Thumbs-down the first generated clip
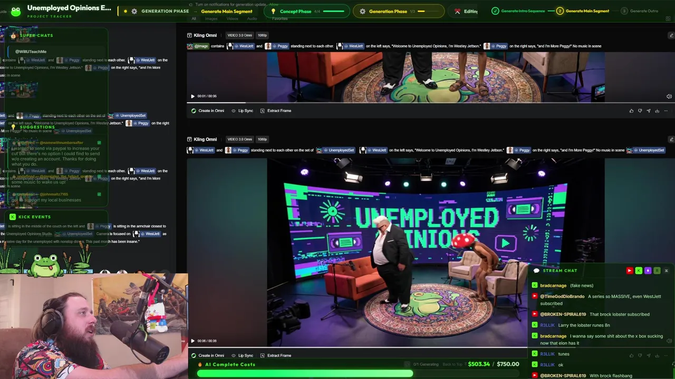675x379 pixels. 640,111
